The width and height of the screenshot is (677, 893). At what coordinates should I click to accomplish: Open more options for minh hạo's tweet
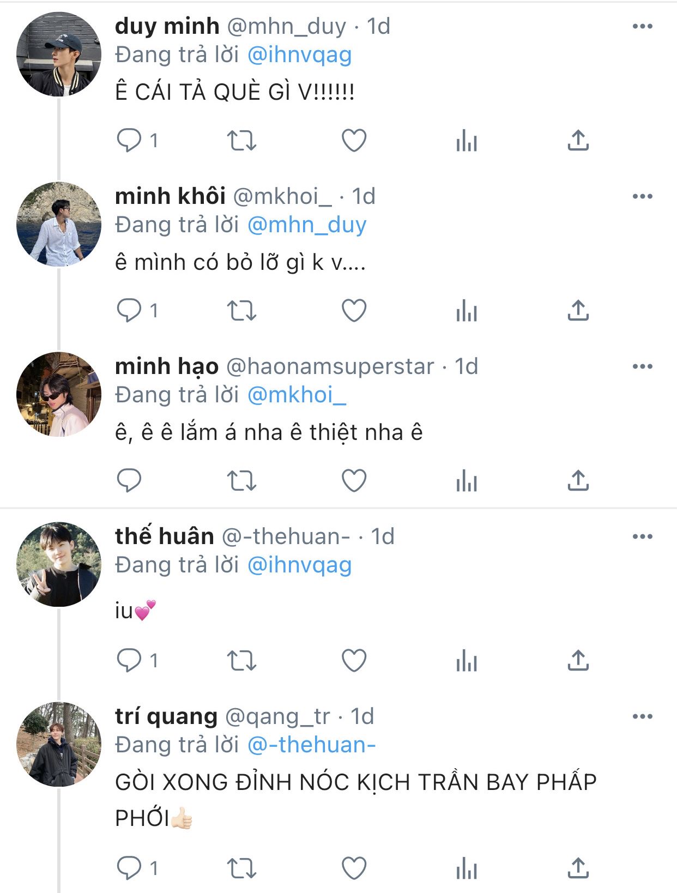coord(643,366)
